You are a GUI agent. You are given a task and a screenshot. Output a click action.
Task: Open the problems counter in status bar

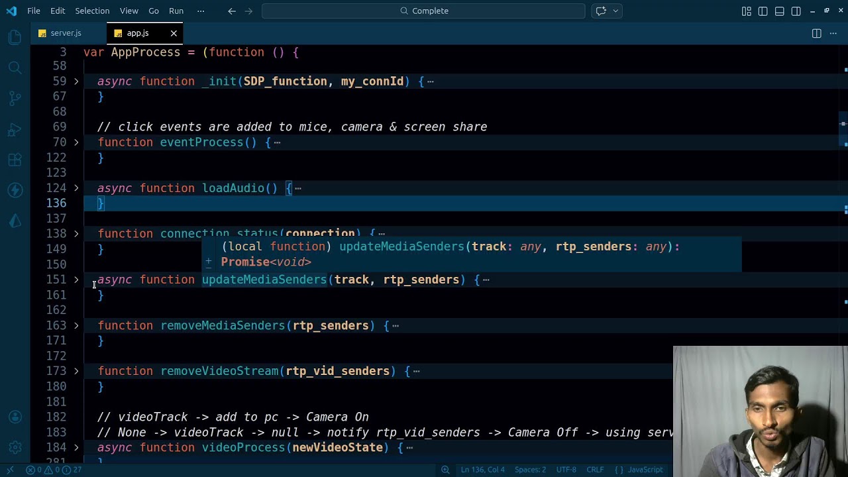click(x=54, y=470)
